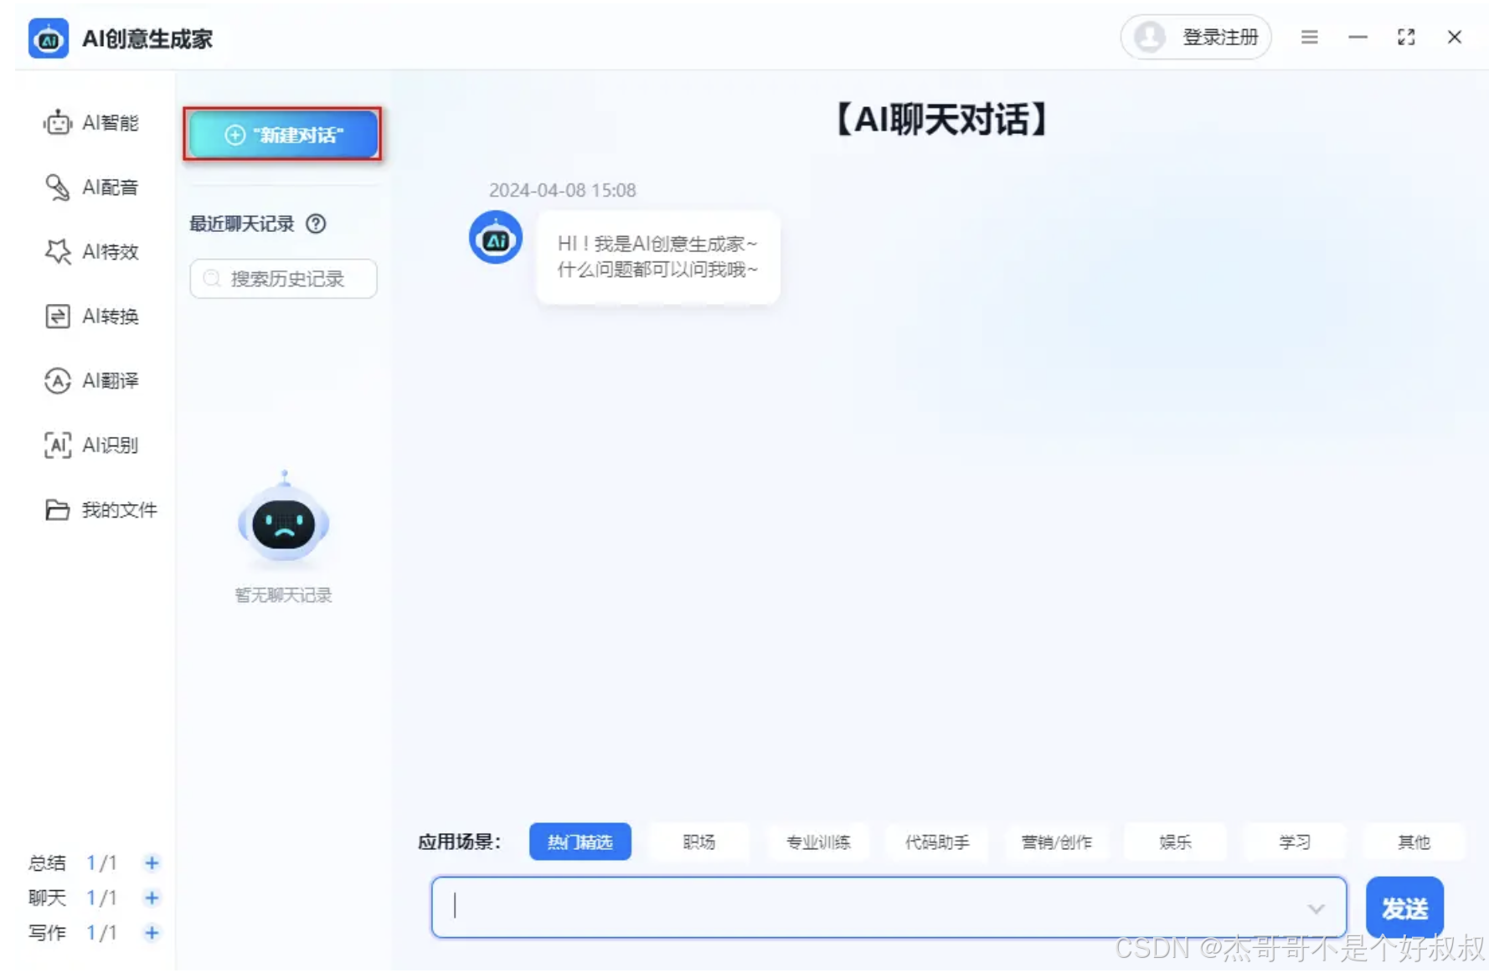
Task: Click the AI robot avatar in chat
Action: click(496, 237)
